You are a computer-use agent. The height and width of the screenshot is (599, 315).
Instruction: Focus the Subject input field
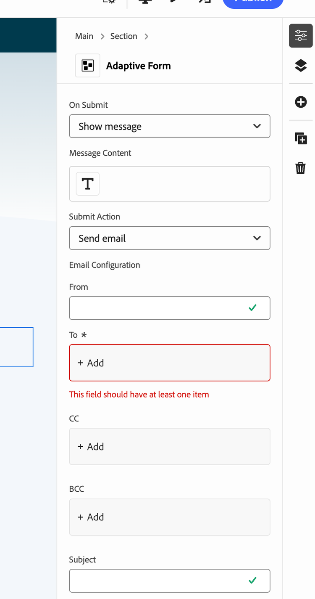point(170,580)
